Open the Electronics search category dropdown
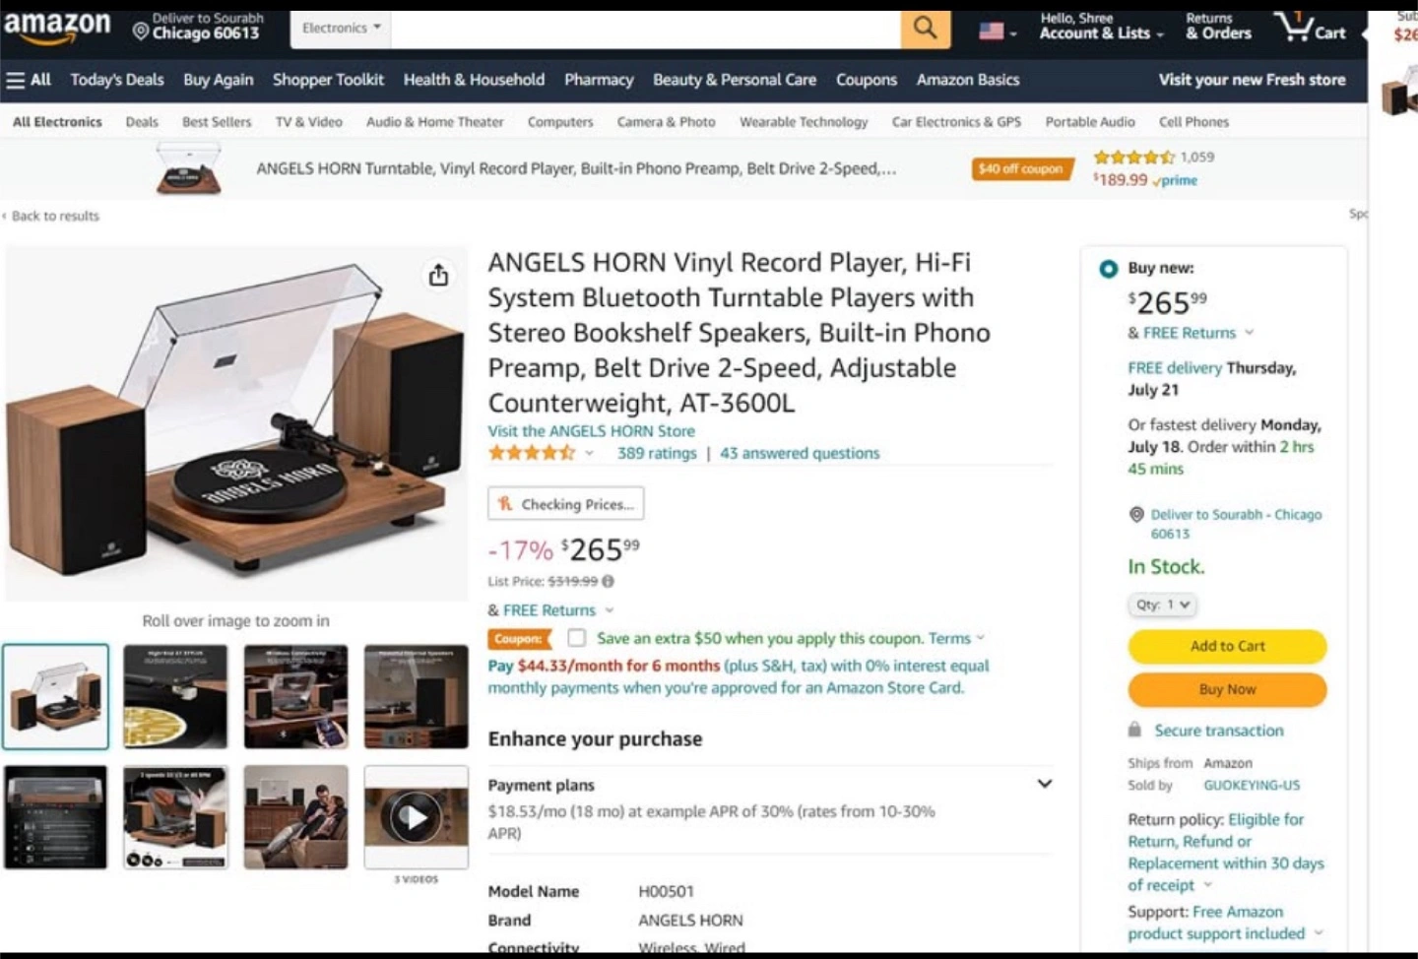The width and height of the screenshot is (1418, 959). [x=341, y=29]
